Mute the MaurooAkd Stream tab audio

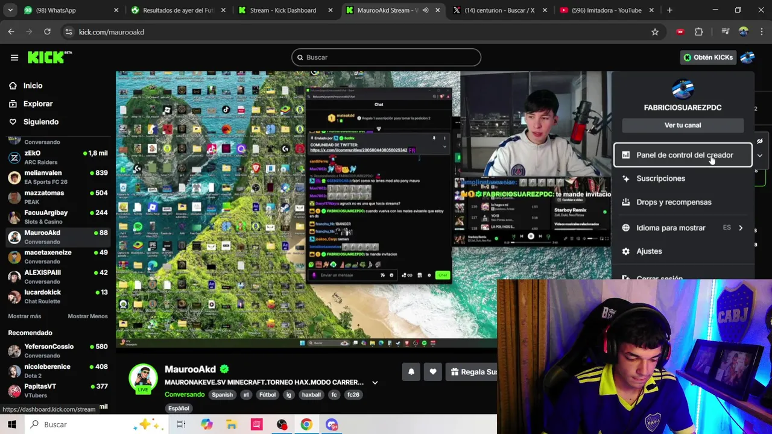tap(425, 10)
